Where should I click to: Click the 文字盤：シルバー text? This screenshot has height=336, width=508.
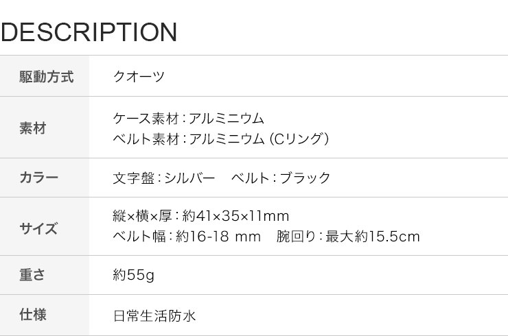pyautogui.click(x=164, y=178)
